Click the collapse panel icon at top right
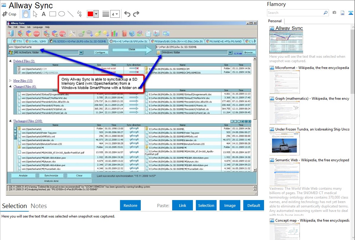355x240 pixels. click(351, 13)
